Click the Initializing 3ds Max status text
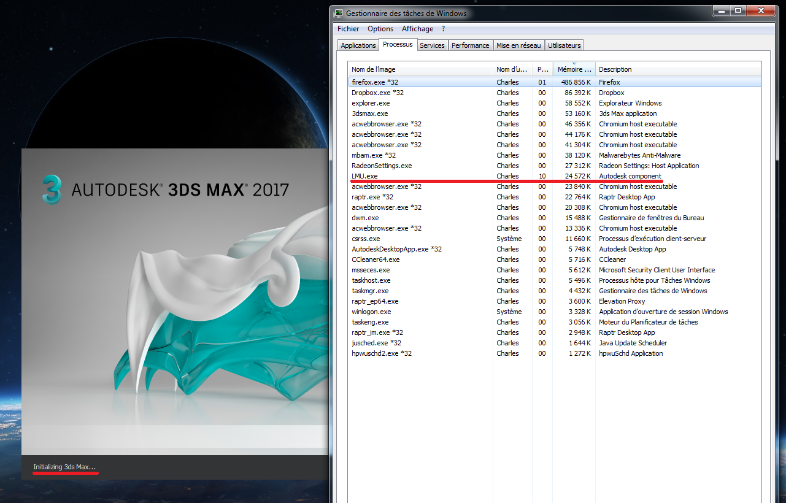Viewport: 786px width, 503px height. click(64, 467)
